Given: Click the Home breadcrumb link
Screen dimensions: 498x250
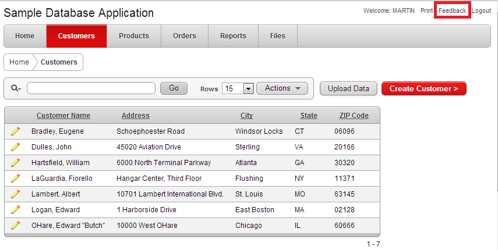Looking at the screenshot, I should point(19,62).
